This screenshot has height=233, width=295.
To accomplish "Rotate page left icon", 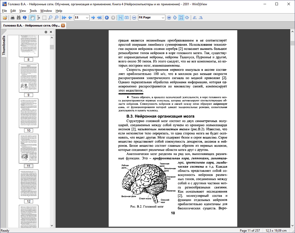I will pos(195,18).
